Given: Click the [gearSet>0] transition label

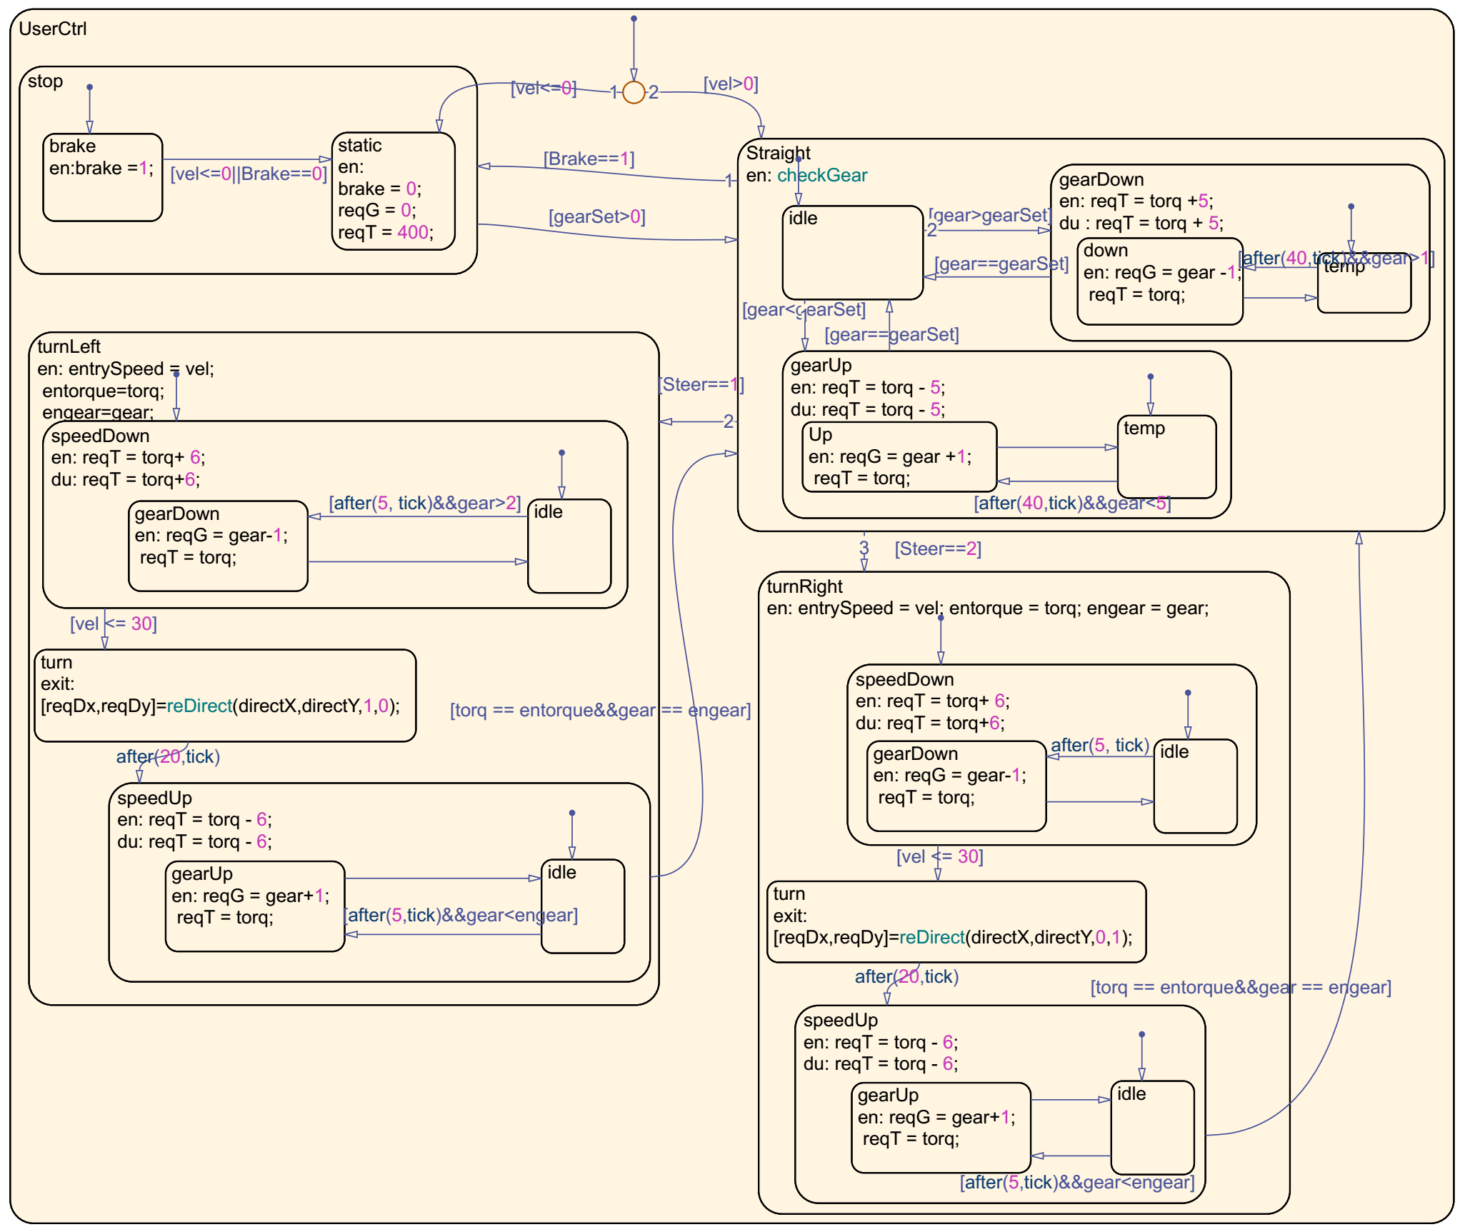Looking at the screenshot, I should pyautogui.click(x=596, y=216).
